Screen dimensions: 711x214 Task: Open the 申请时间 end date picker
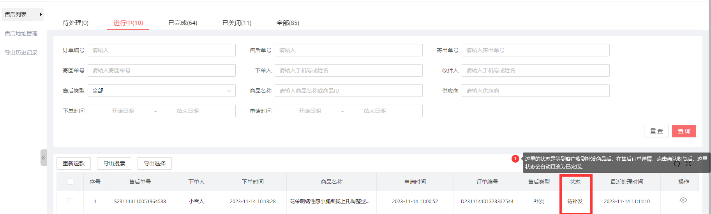(374, 111)
